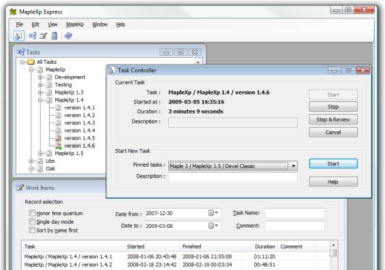This screenshot has height=270, width=385.
Task: Open the Edit menu
Action: [35, 24]
